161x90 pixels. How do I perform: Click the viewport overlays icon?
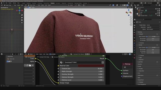117,5
